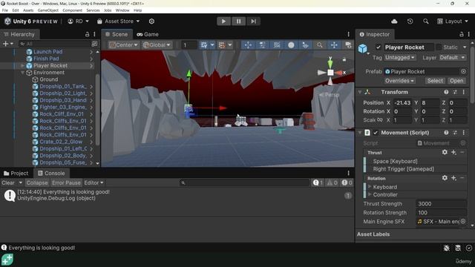This screenshot has width=475, height=267.
Task: Collapse the Transform component foldout
Action: (360, 92)
